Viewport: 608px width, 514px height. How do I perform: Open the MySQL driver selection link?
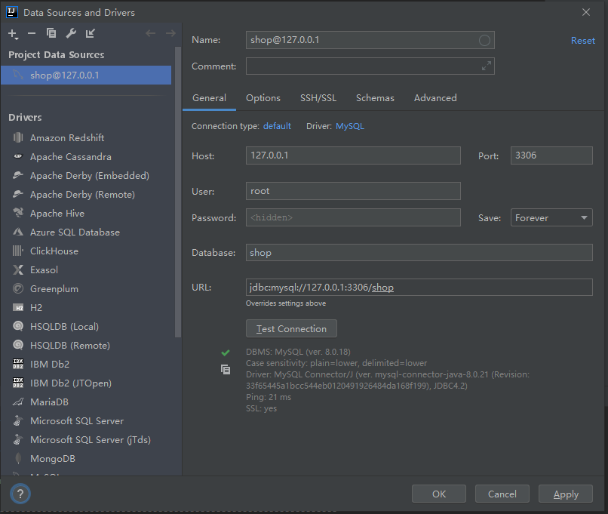350,126
